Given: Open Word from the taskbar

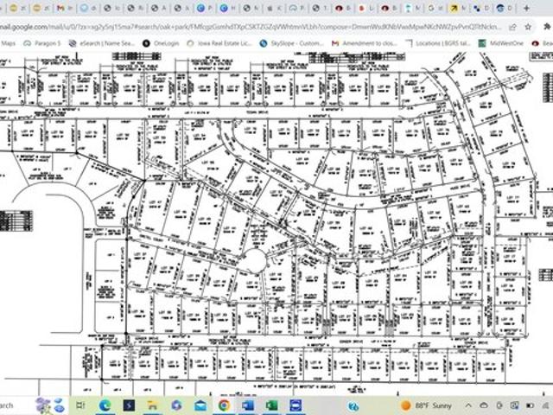Looking at the screenshot, I should pyautogui.click(x=248, y=405).
